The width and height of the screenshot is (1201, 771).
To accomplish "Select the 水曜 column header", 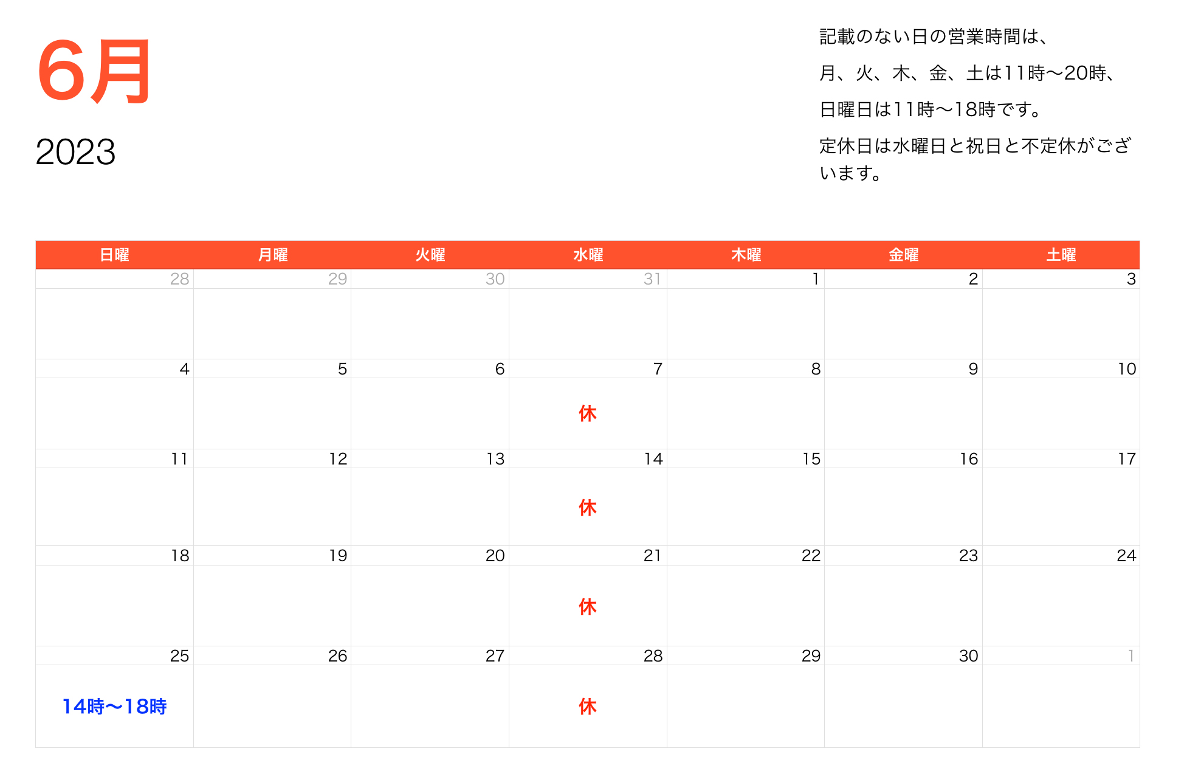I will pyautogui.click(x=588, y=255).
